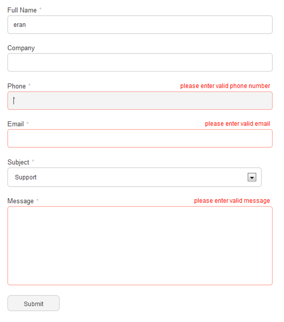Click the Company label text
This screenshot has width=284, height=322.
tap(21, 48)
